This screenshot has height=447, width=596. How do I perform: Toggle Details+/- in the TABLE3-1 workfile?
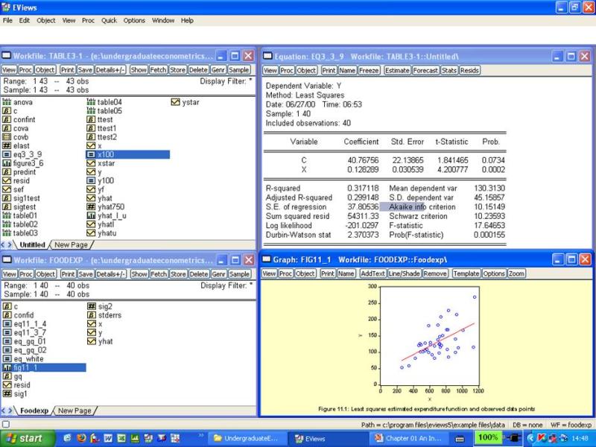point(110,70)
